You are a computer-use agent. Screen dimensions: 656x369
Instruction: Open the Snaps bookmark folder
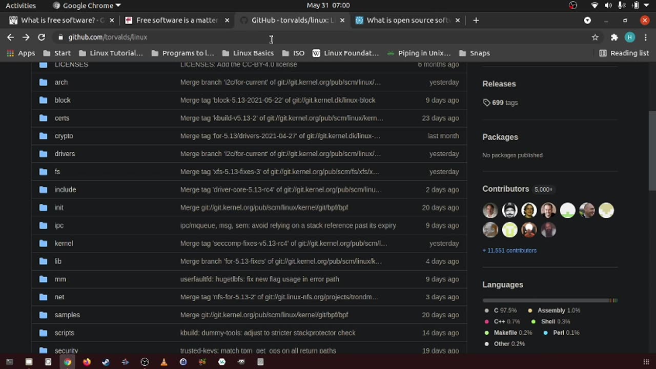point(475,53)
